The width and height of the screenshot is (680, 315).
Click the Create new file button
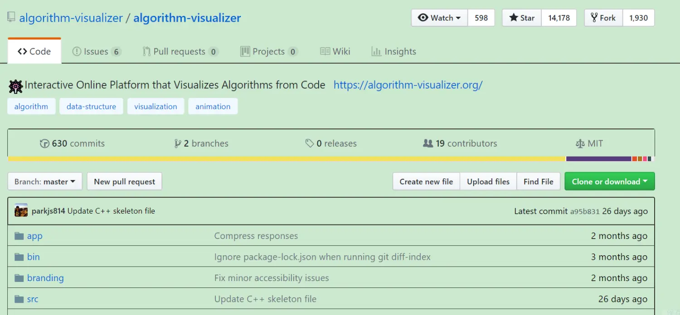pyautogui.click(x=426, y=181)
